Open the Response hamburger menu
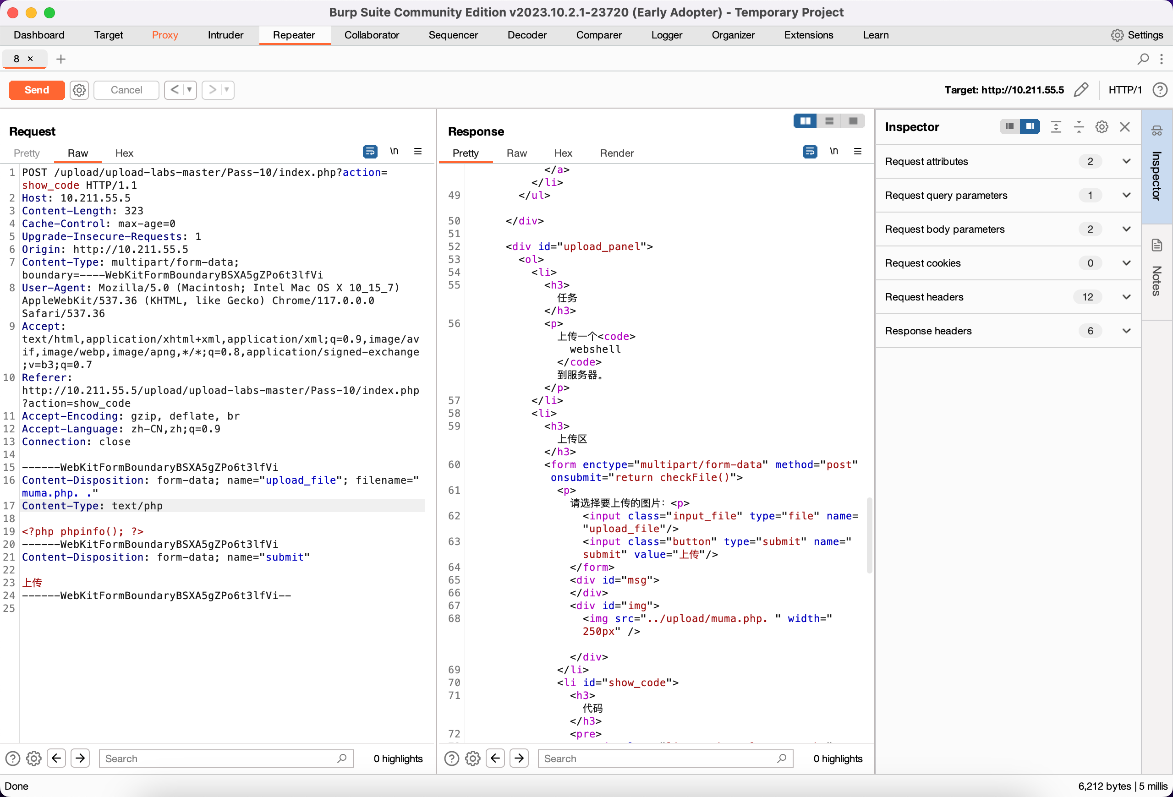The height and width of the screenshot is (797, 1173). point(858,151)
